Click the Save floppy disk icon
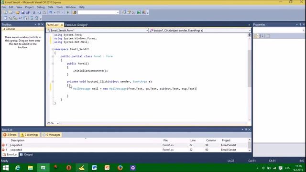This screenshot has width=306, height=172. pos(23,12)
